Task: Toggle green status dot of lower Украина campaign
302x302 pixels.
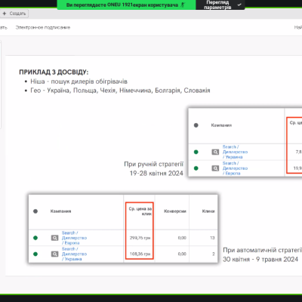Action: (35, 254)
